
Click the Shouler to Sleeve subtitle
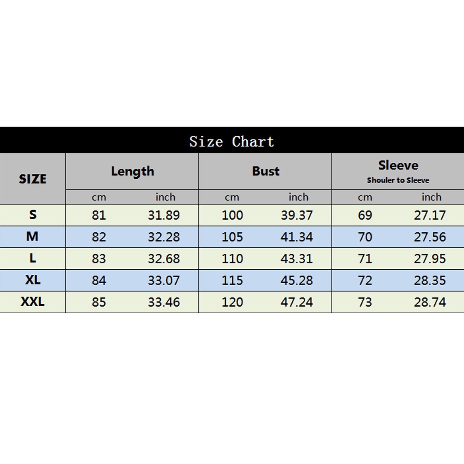click(x=398, y=180)
